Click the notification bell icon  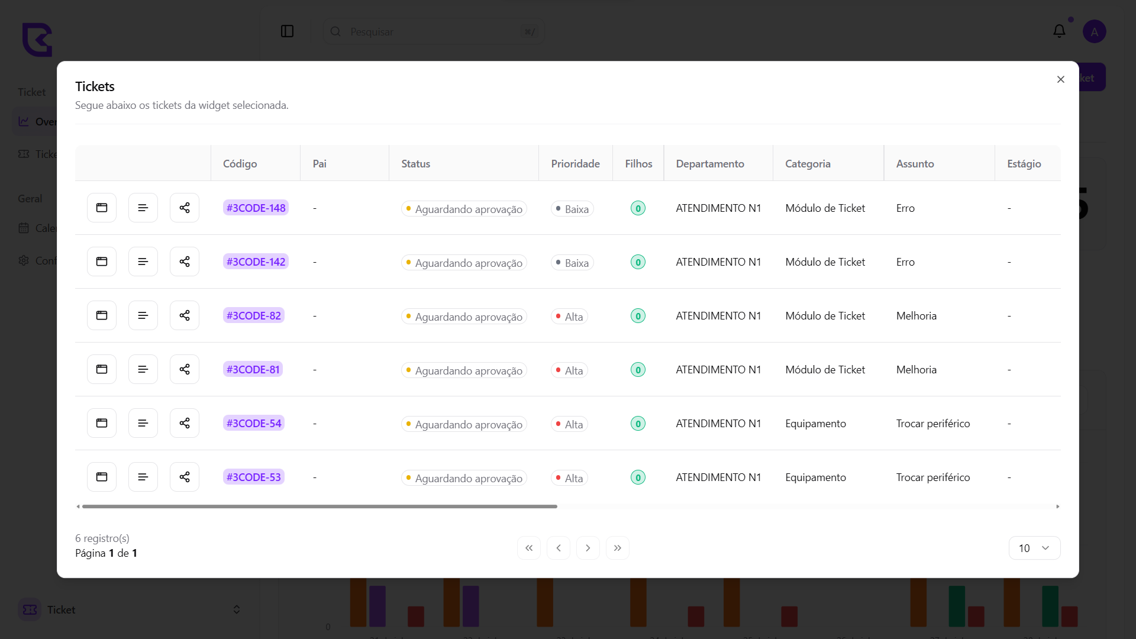[1059, 31]
